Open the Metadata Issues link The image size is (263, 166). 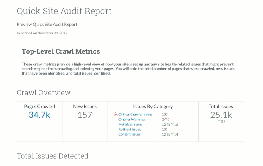tap(130, 125)
